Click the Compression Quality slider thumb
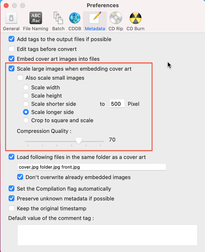 78,140
